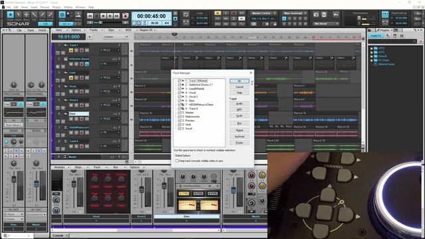The image size is (425, 239).
Task: Click OK in Track Manager dialog
Action: click(239, 81)
